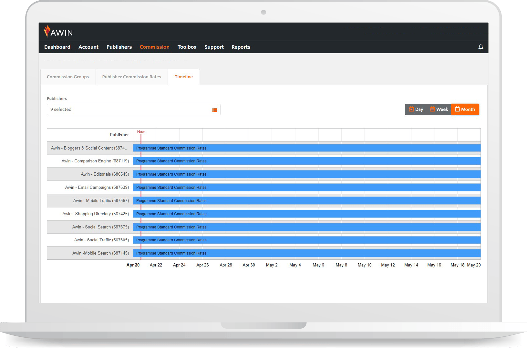Open the Toolbox menu
The height and width of the screenshot is (348, 527).
click(187, 47)
